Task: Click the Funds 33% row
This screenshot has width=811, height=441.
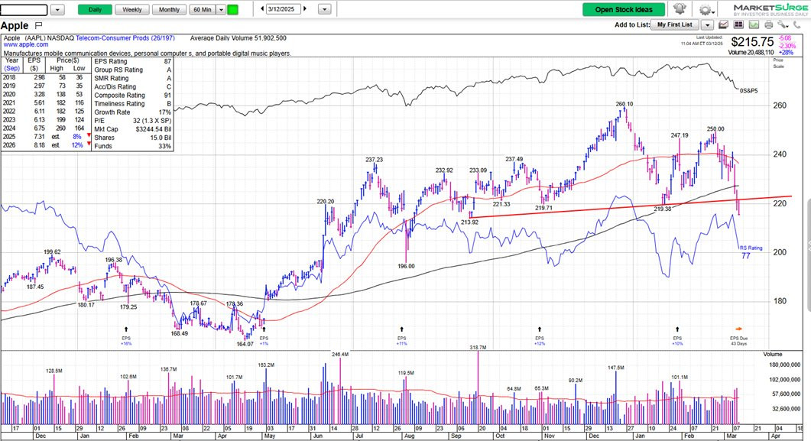Action: [132, 146]
